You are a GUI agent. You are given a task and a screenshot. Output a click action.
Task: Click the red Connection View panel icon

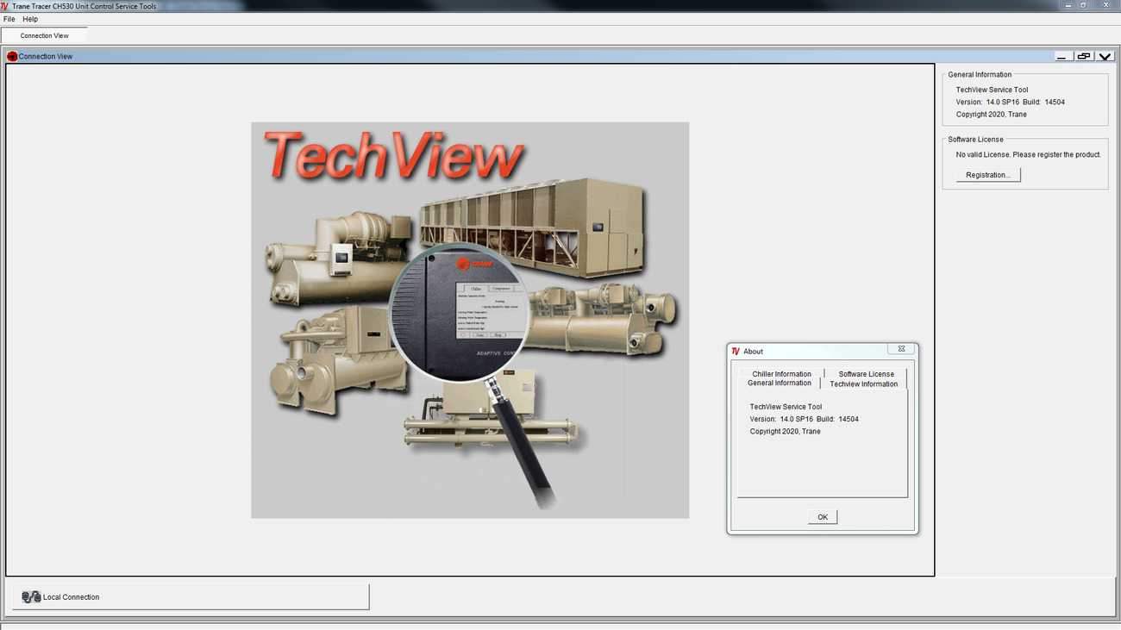click(12, 56)
